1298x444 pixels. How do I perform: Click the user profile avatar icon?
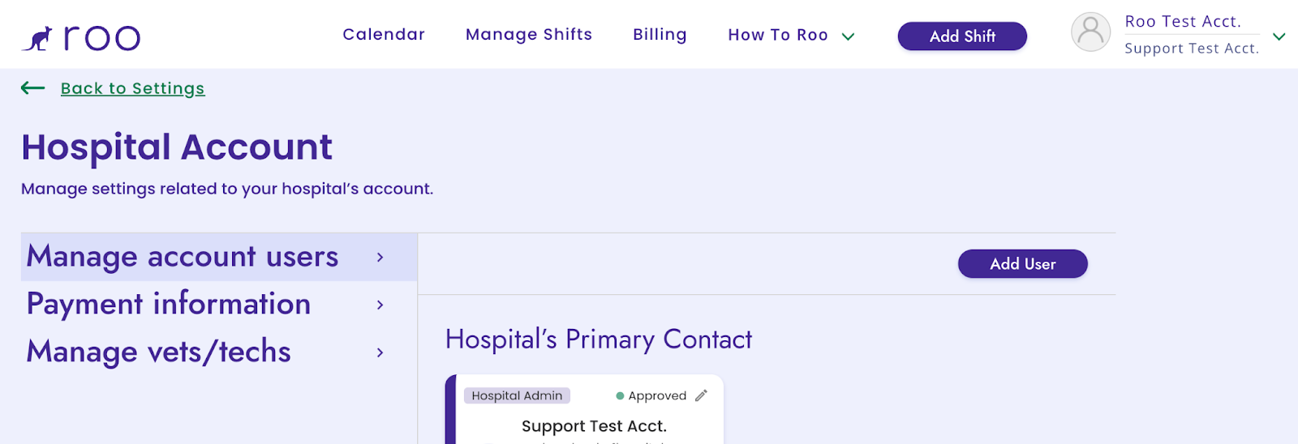tap(1090, 32)
